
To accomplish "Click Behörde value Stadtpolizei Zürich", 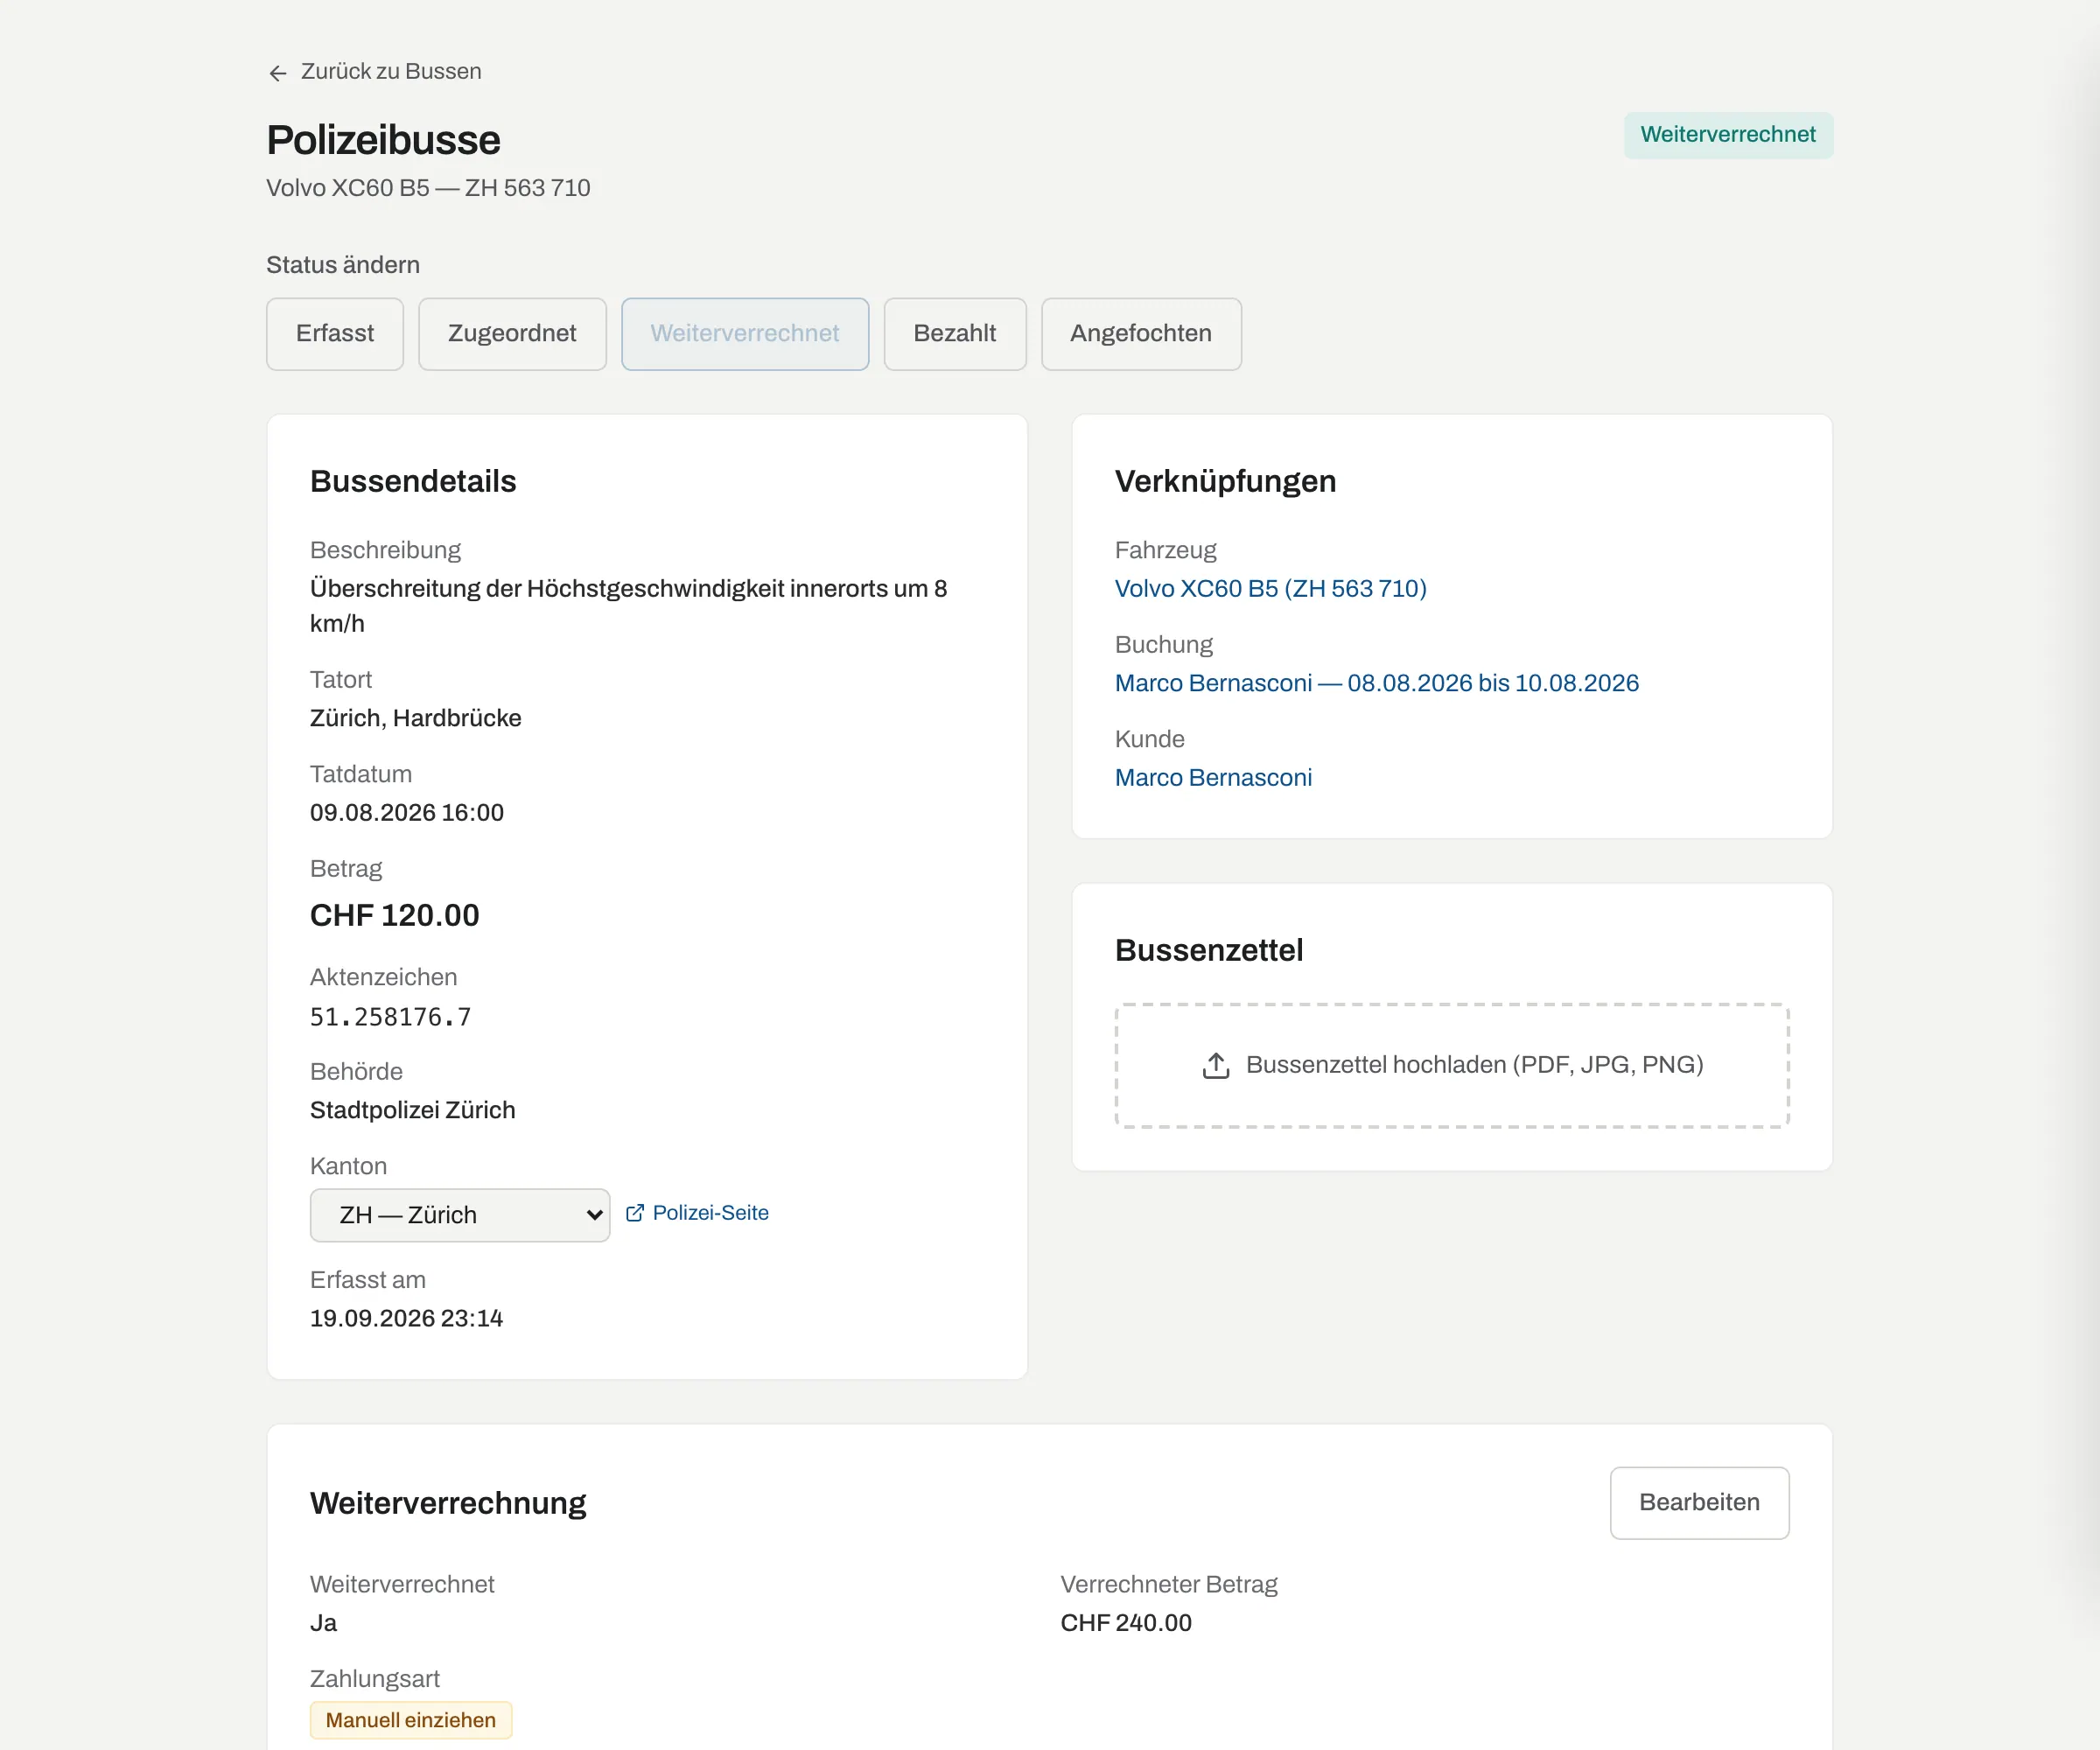I will point(413,1110).
